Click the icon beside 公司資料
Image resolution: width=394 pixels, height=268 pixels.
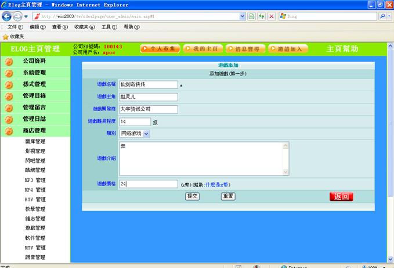(9, 61)
